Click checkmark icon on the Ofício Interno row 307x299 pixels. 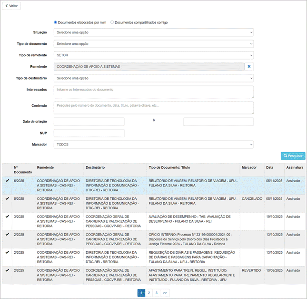pos(7,234)
